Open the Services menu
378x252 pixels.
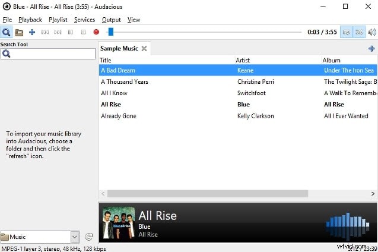pos(84,20)
